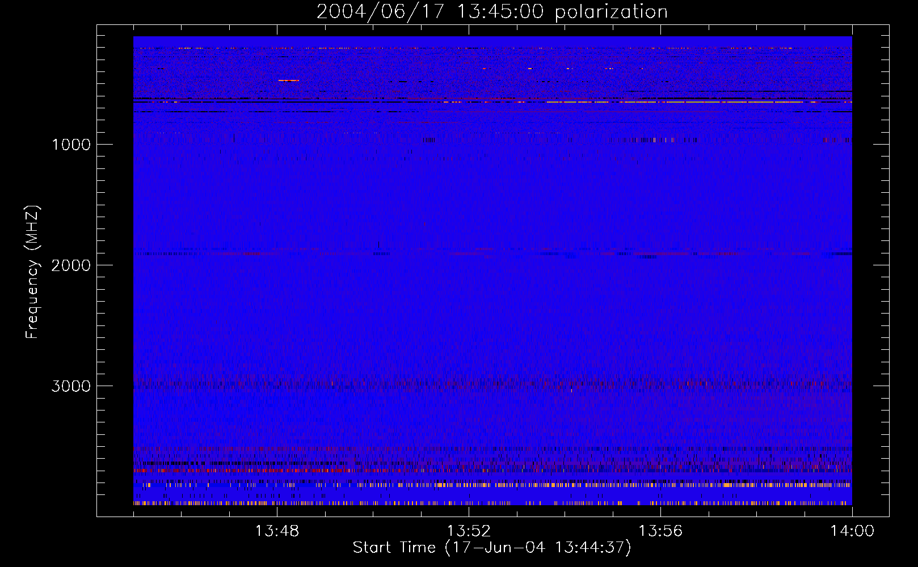Click the 13:56 time tick label
This screenshot has height=567, width=918.
660,531
